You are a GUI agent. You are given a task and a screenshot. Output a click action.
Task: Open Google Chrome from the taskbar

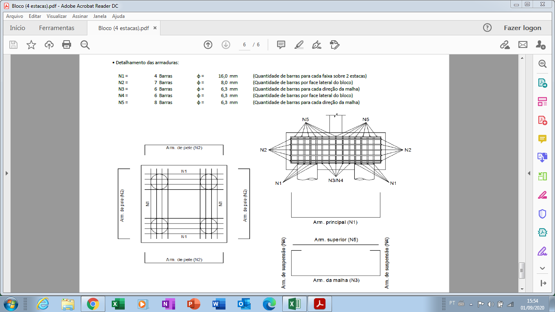(x=93, y=304)
